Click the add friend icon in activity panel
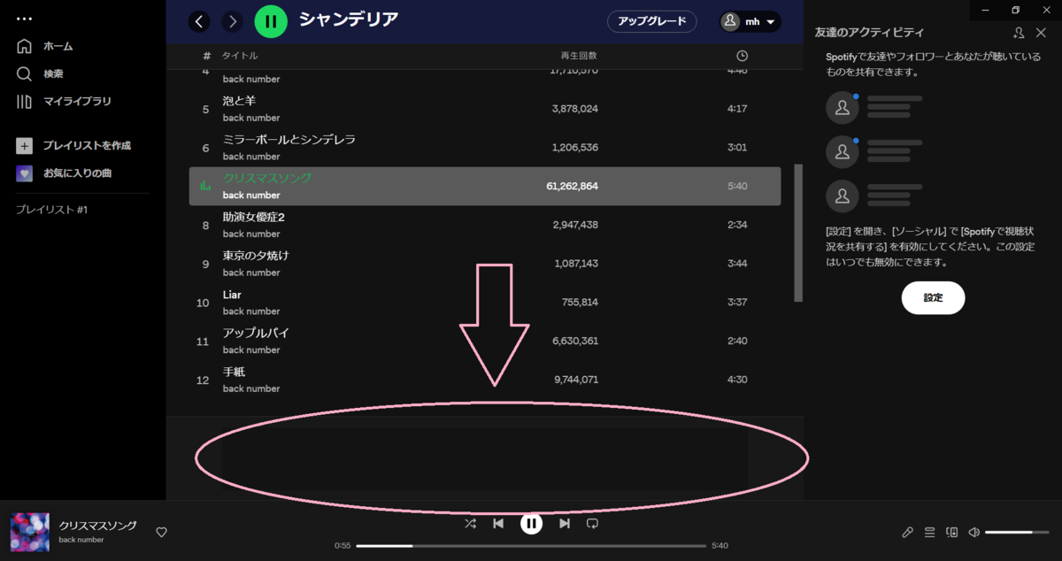Screen dimensions: 1062x561 pos(1019,33)
